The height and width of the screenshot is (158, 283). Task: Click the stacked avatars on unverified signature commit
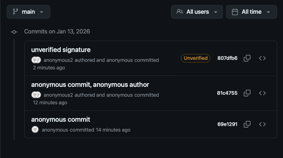click(36, 60)
